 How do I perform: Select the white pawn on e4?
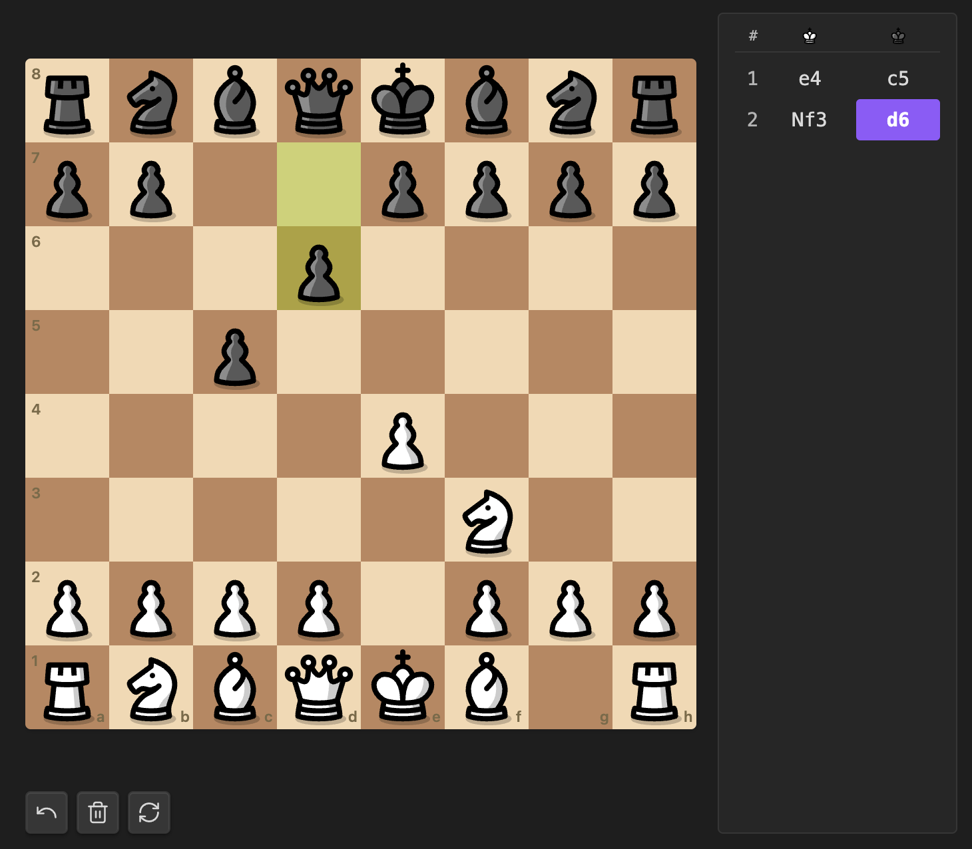[x=403, y=436]
